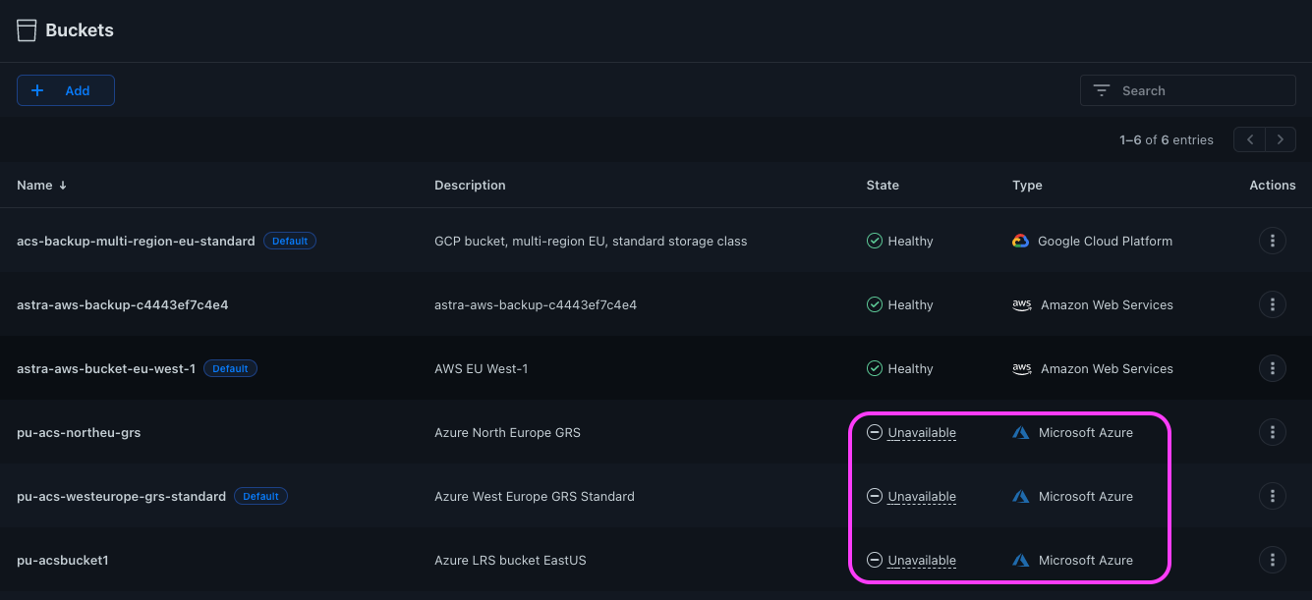1312x600 pixels.
Task: Click the Healthy status icon for astra-aws-backup-c4443ef7c4e4
Action: click(x=874, y=304)
